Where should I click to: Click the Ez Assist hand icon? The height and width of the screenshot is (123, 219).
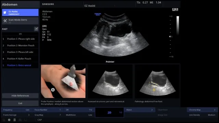[5, 13]
